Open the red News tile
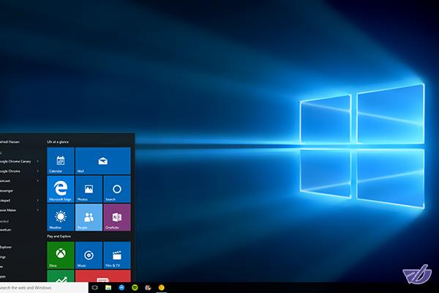This screenshot has width=439, height=293. (102, 276)
